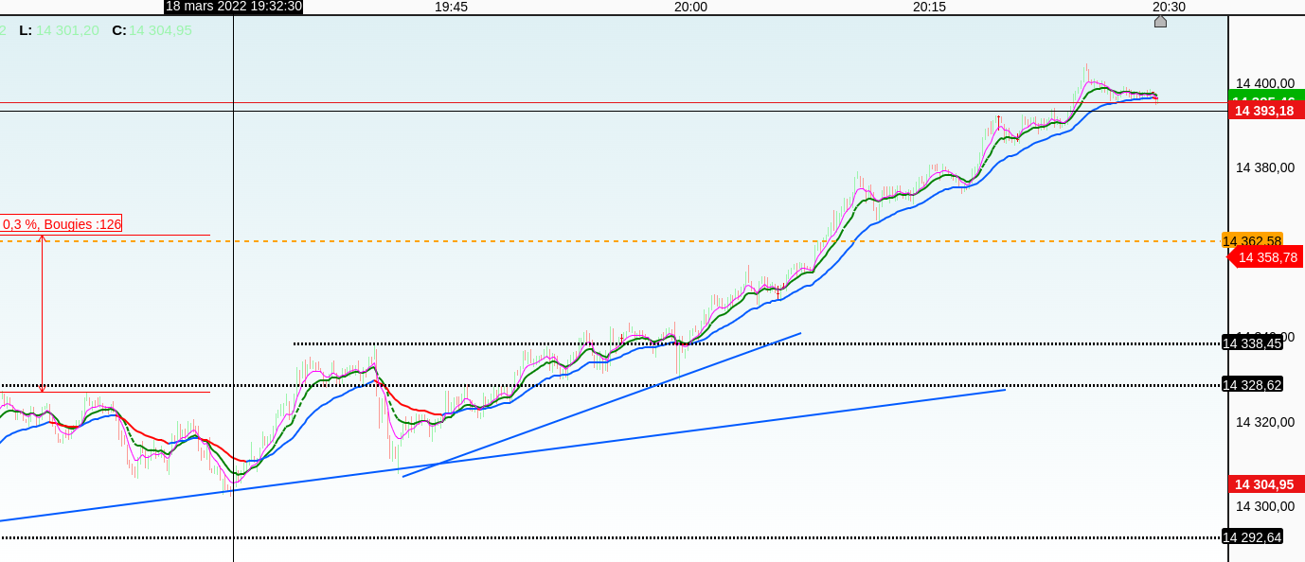Viewport: 1305px width, 562px height.
Task: Select the orange 14 362,58 price tag
Action: (x=1252, y=240)
